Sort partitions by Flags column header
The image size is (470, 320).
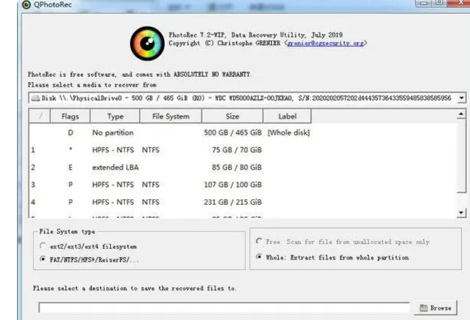click(x=70, y=116)
